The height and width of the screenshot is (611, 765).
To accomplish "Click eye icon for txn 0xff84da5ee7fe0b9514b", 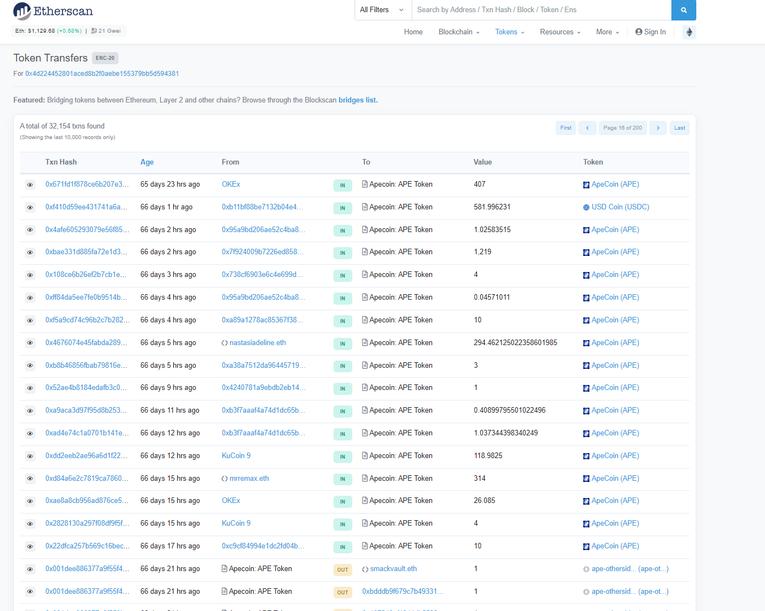I will click(x=30, y=298).
